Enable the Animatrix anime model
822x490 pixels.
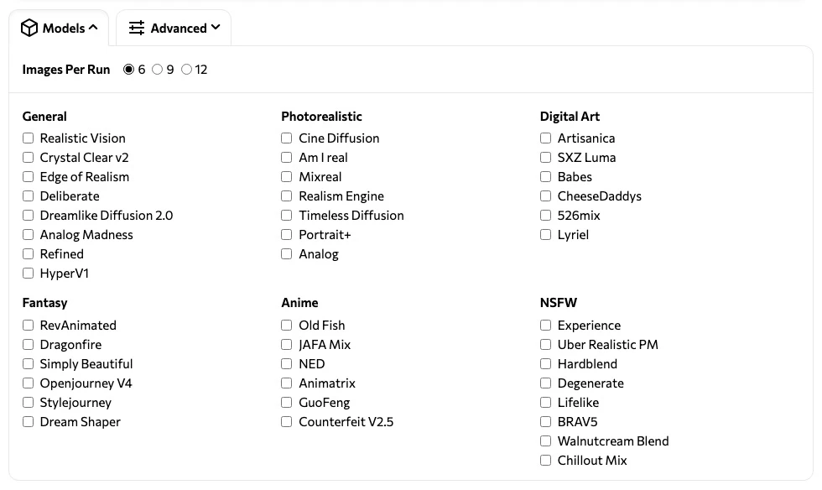point(287,383)
